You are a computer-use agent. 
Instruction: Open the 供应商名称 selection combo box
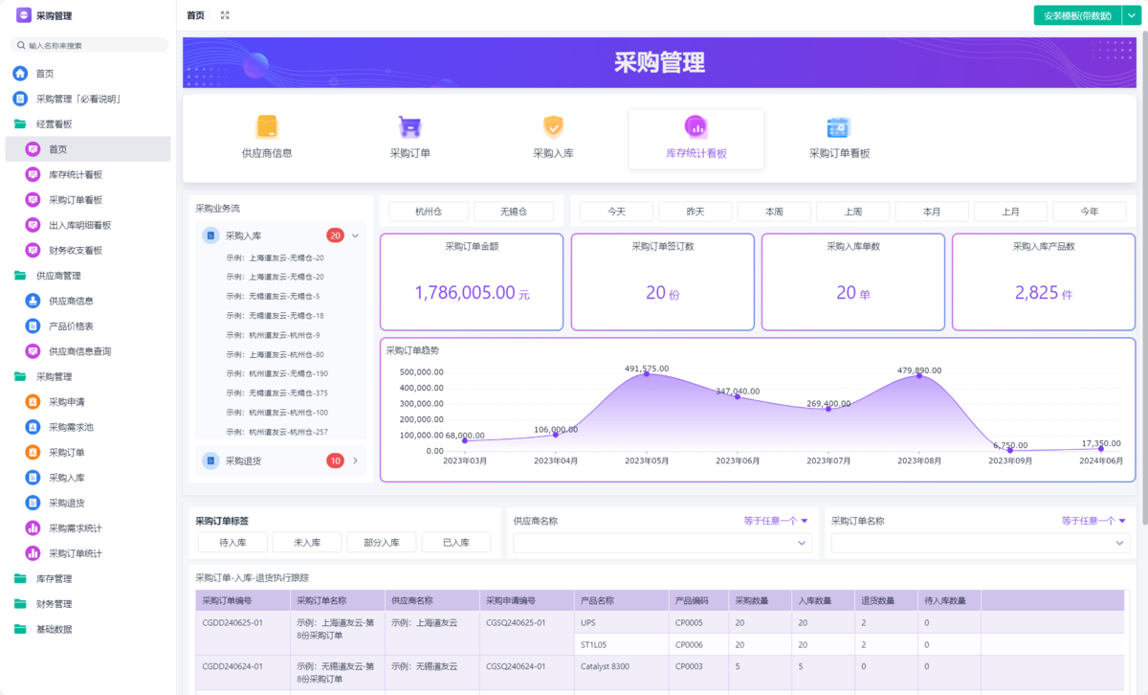663,543
